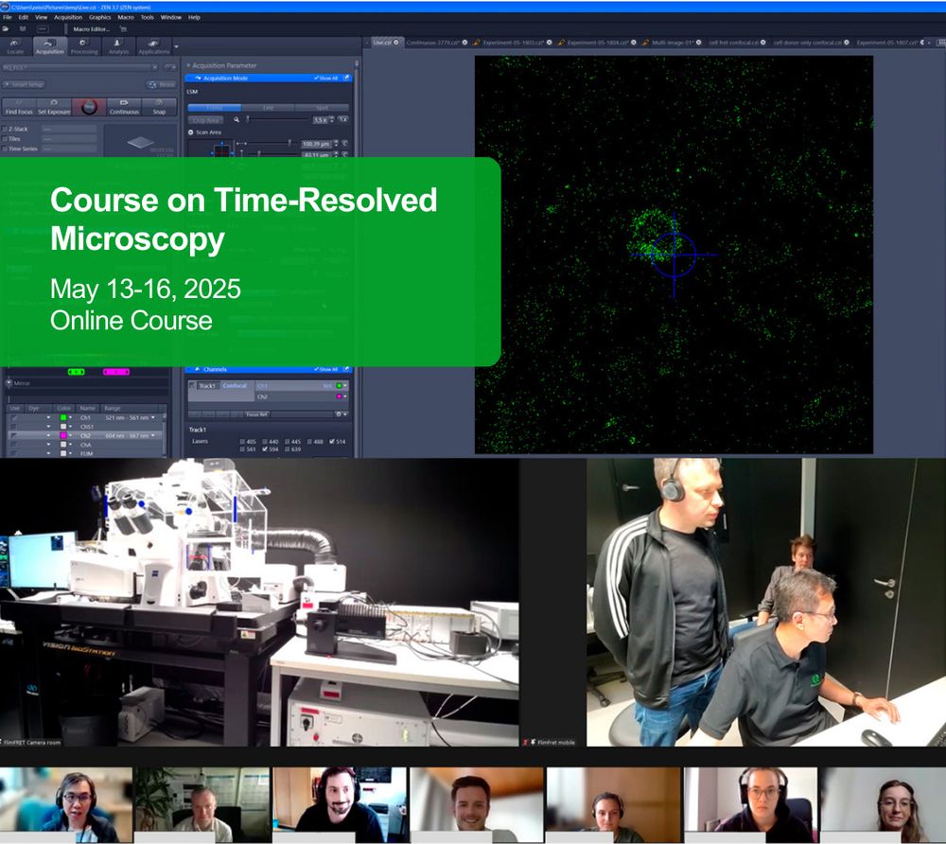Screen dimensions: 946x844
Task: Click the Reuse button
Action: [x=161, y=84]
